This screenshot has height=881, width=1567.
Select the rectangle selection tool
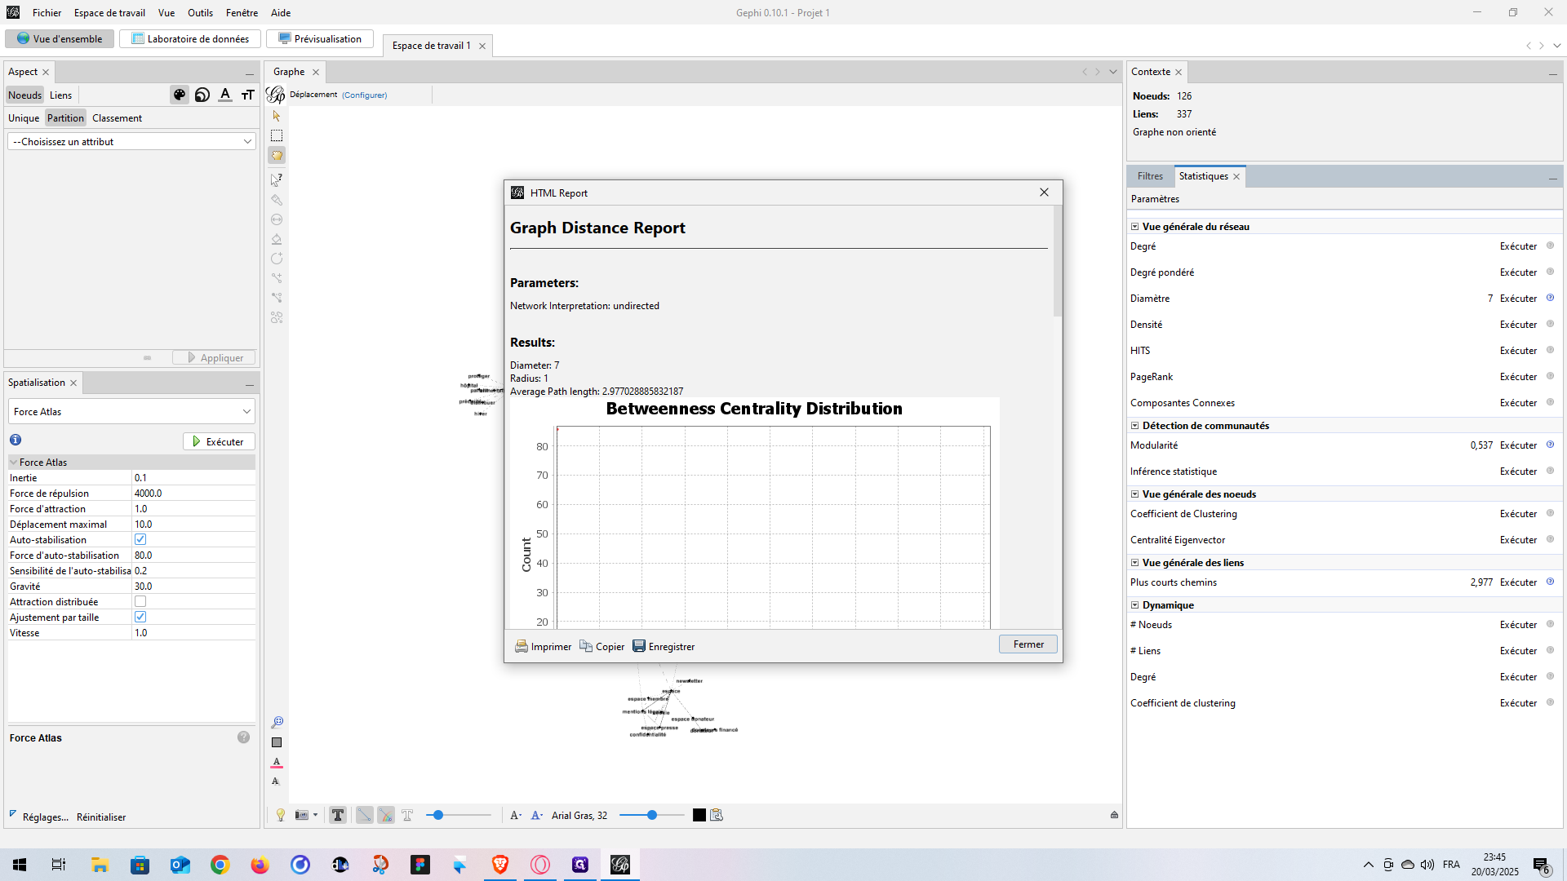[277, 135]
